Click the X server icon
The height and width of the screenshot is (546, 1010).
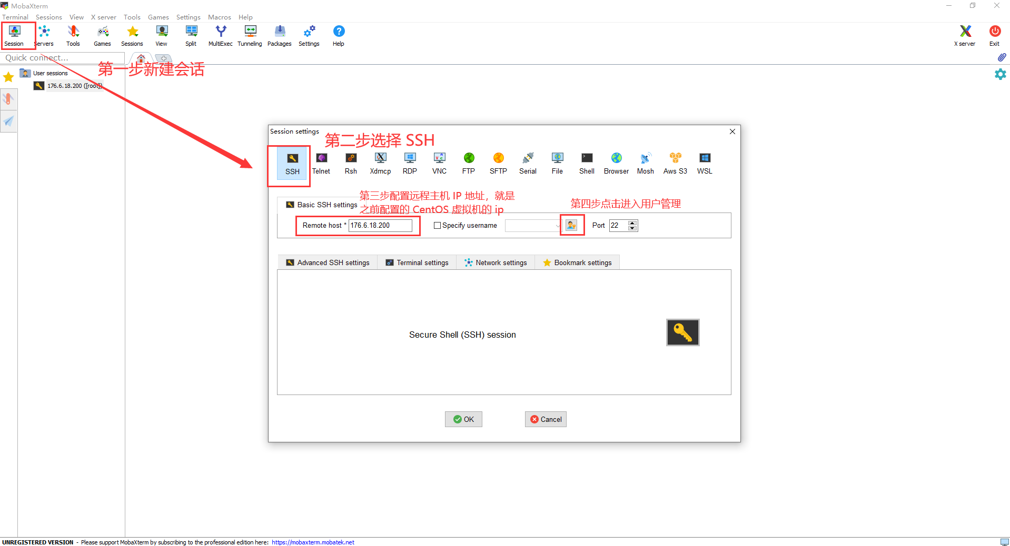[965, 36]
